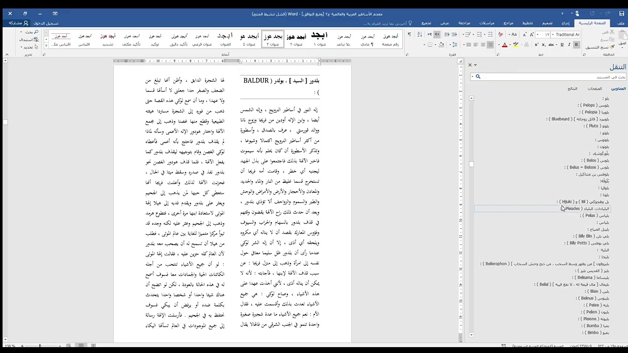Open the font size dropdown
The image size is (628, 353).
click(538, 35)
